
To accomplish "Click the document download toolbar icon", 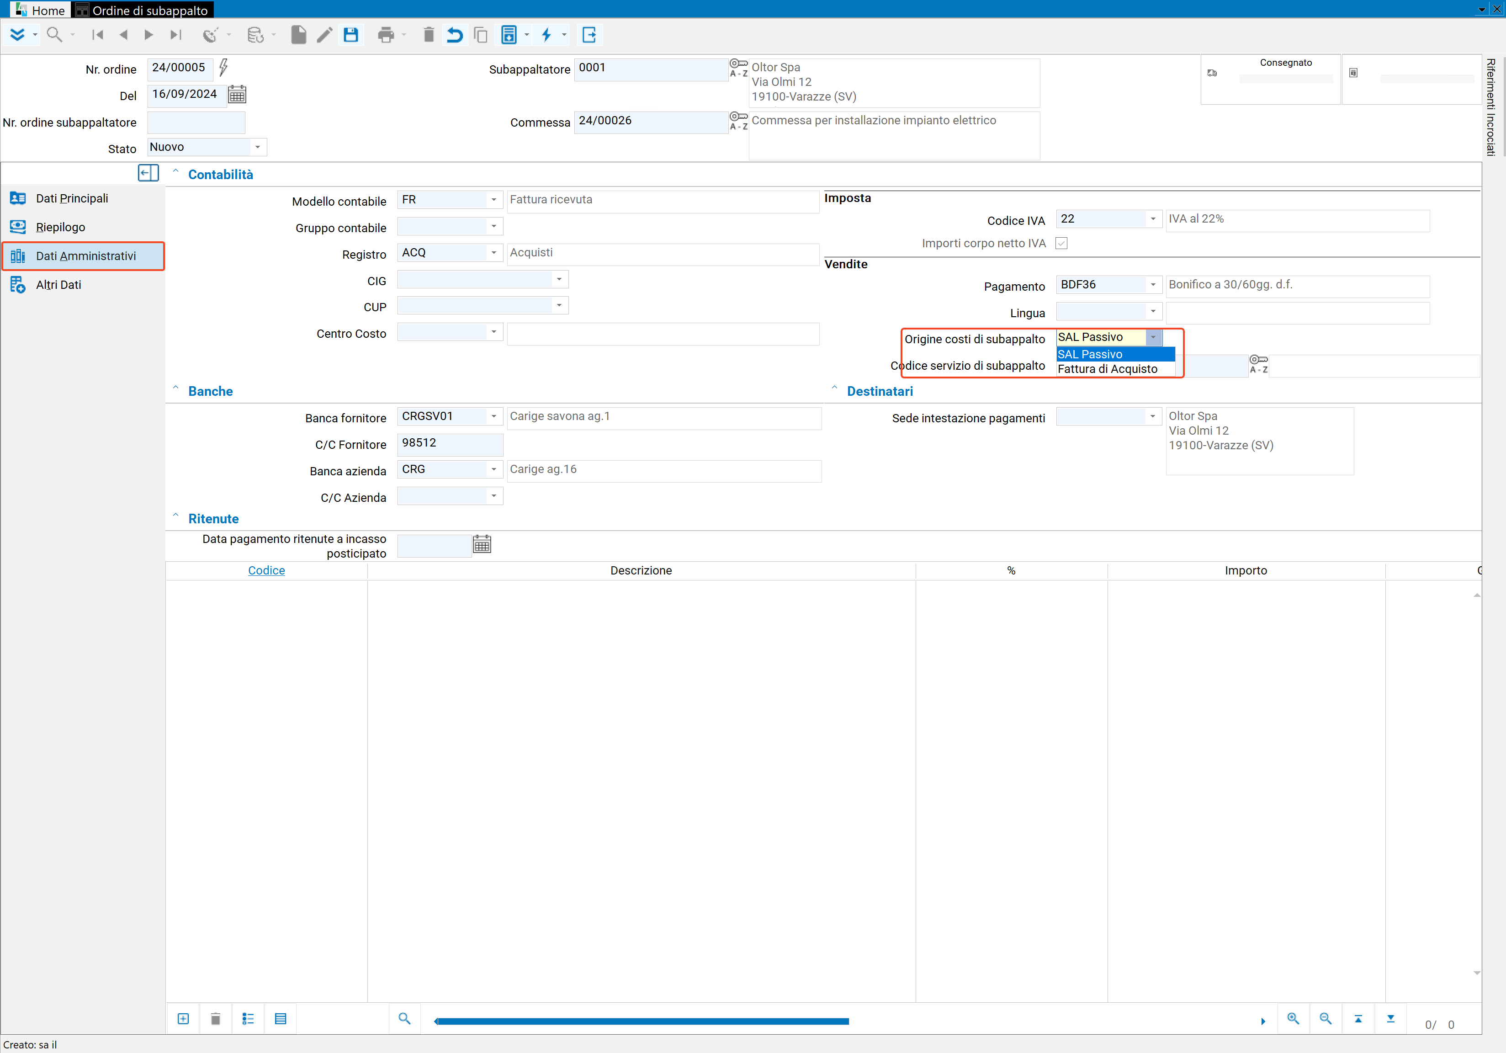I will point(509,35).
